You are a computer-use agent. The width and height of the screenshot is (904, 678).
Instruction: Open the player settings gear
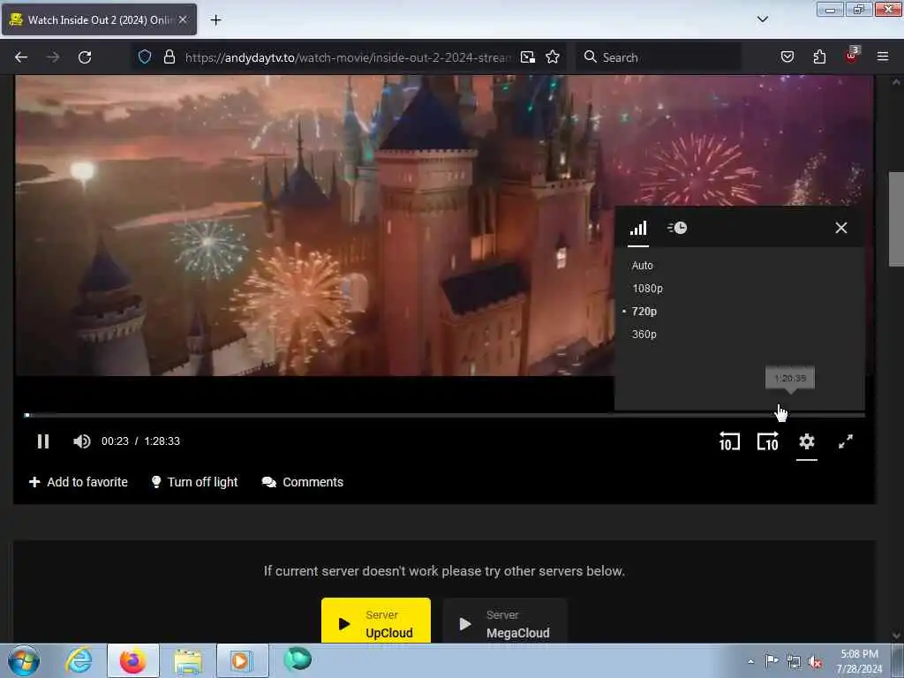coord(807,442)
